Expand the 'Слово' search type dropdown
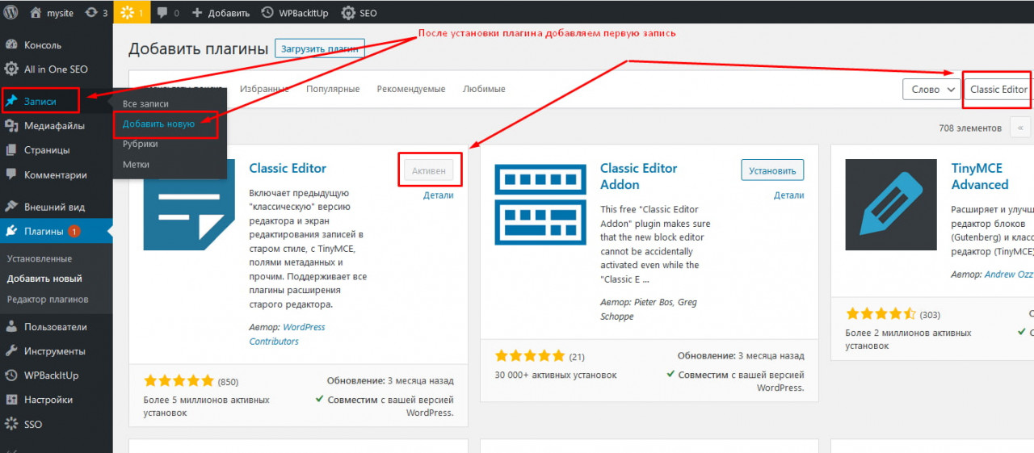The image size is (1034, 453). [x=931, y=90]
